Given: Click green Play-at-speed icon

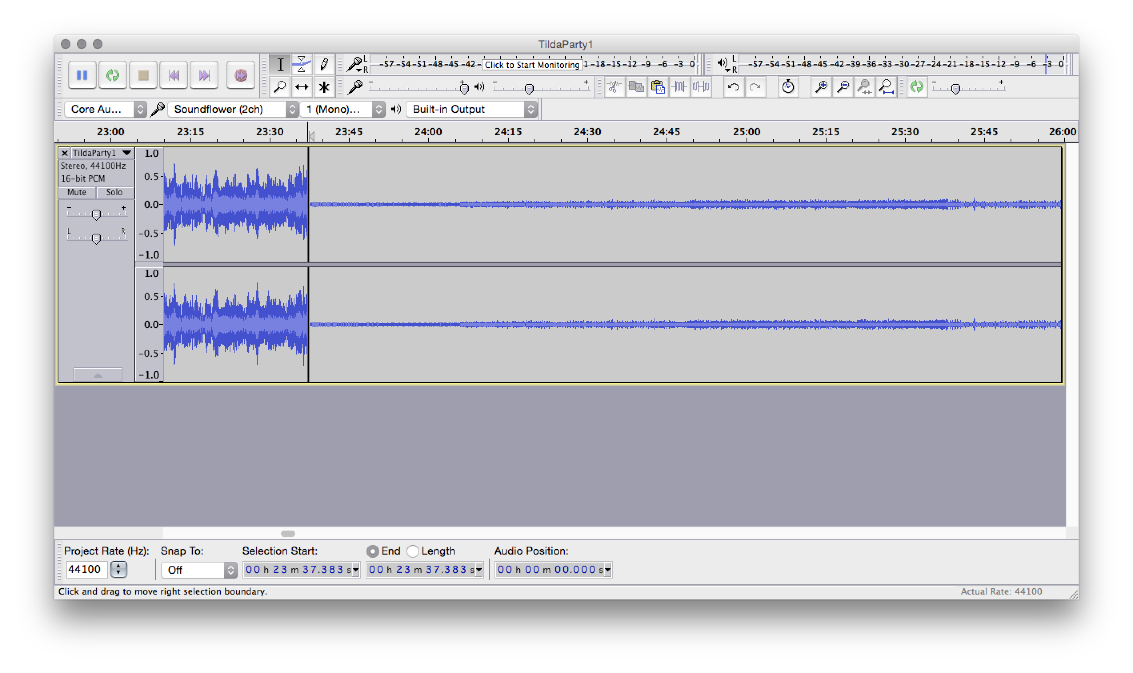Looking at the screenshot, I should pyautogui.click(x=917, y=86).
